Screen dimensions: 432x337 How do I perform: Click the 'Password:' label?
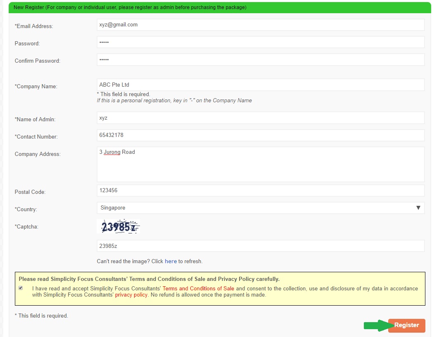27,43
